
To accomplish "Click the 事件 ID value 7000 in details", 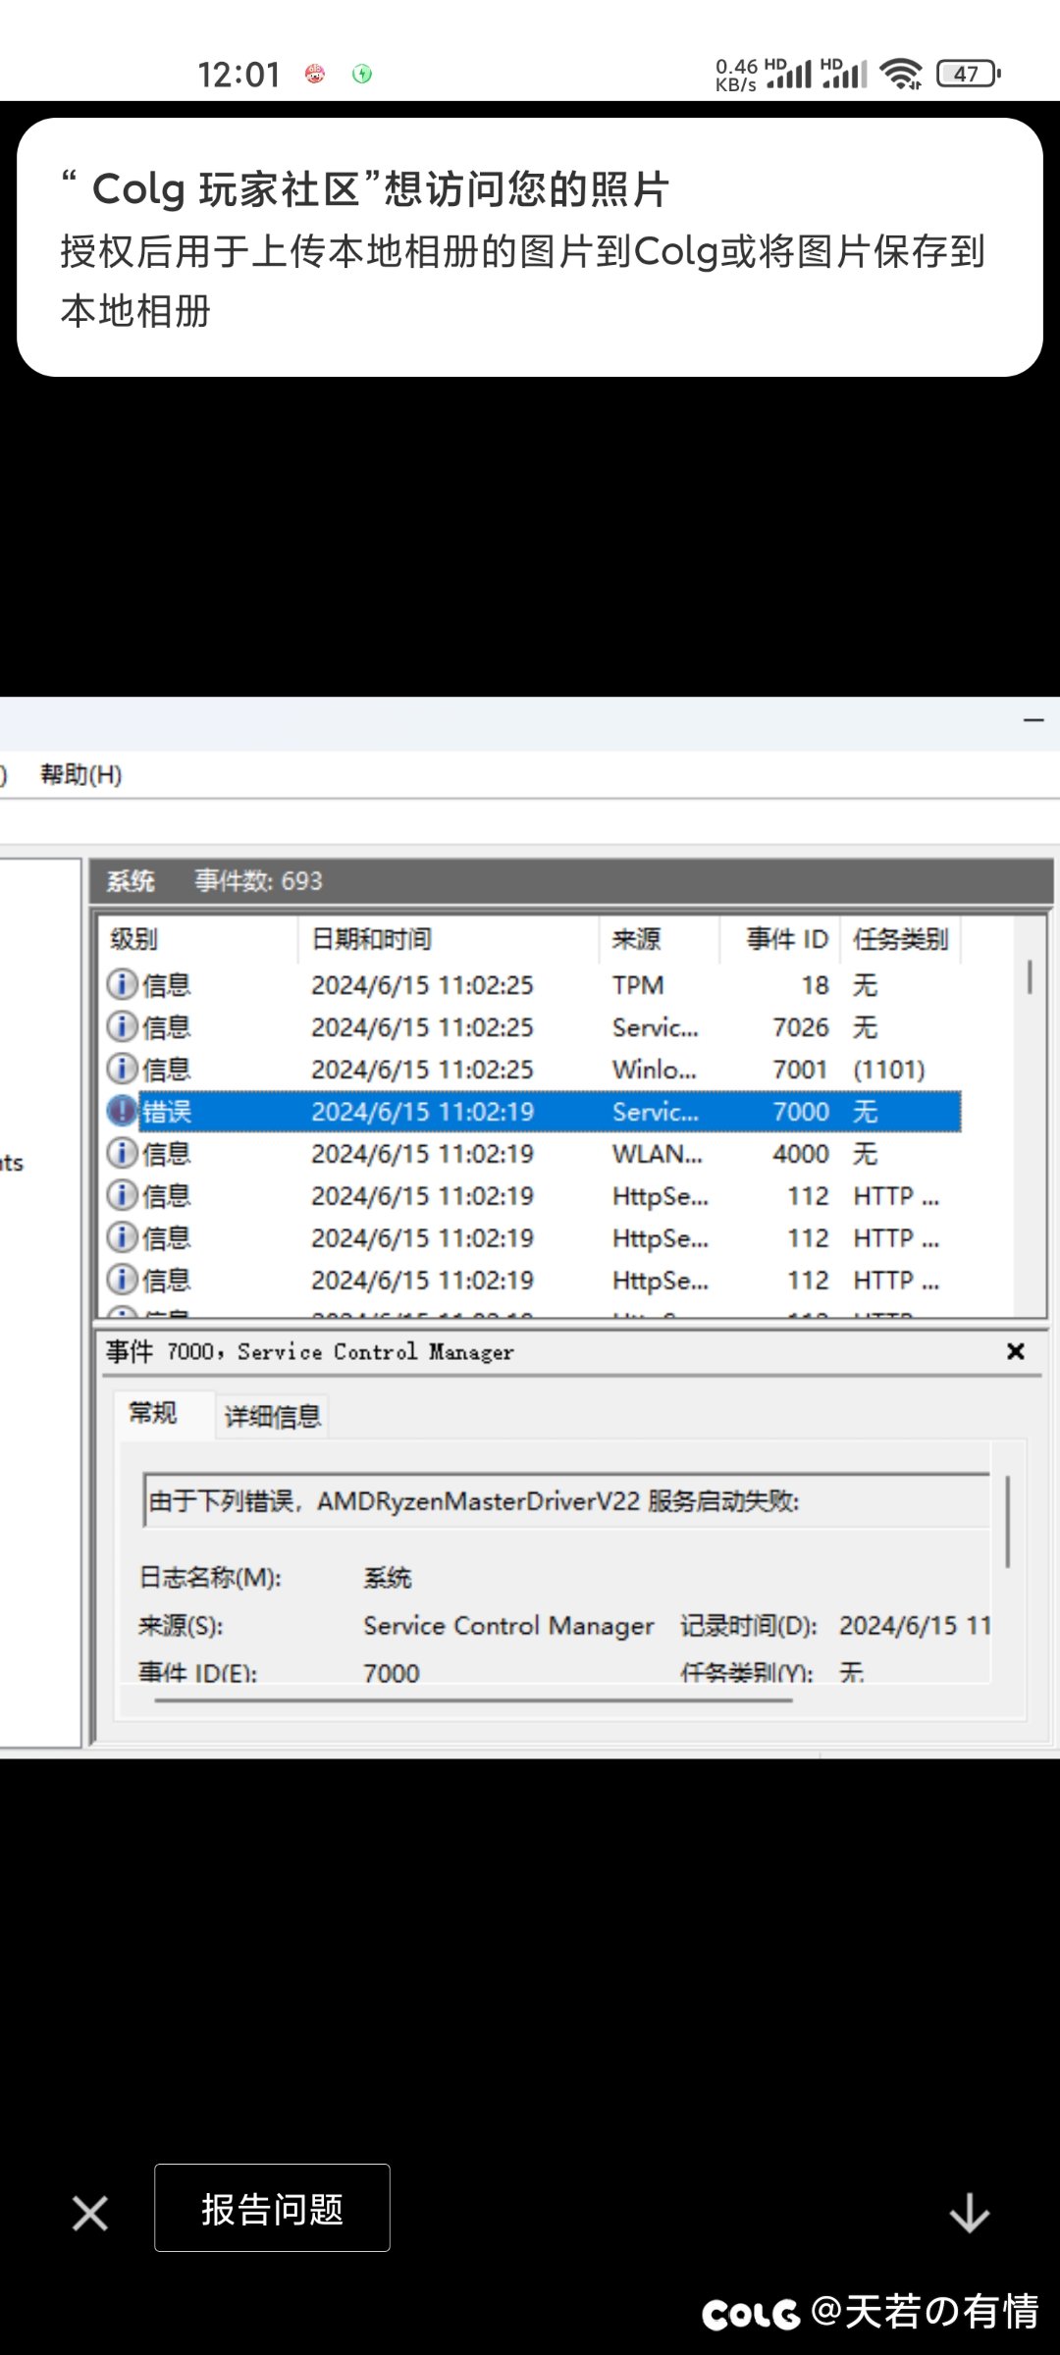I will pyautogui.click(x=392, y=1672).
